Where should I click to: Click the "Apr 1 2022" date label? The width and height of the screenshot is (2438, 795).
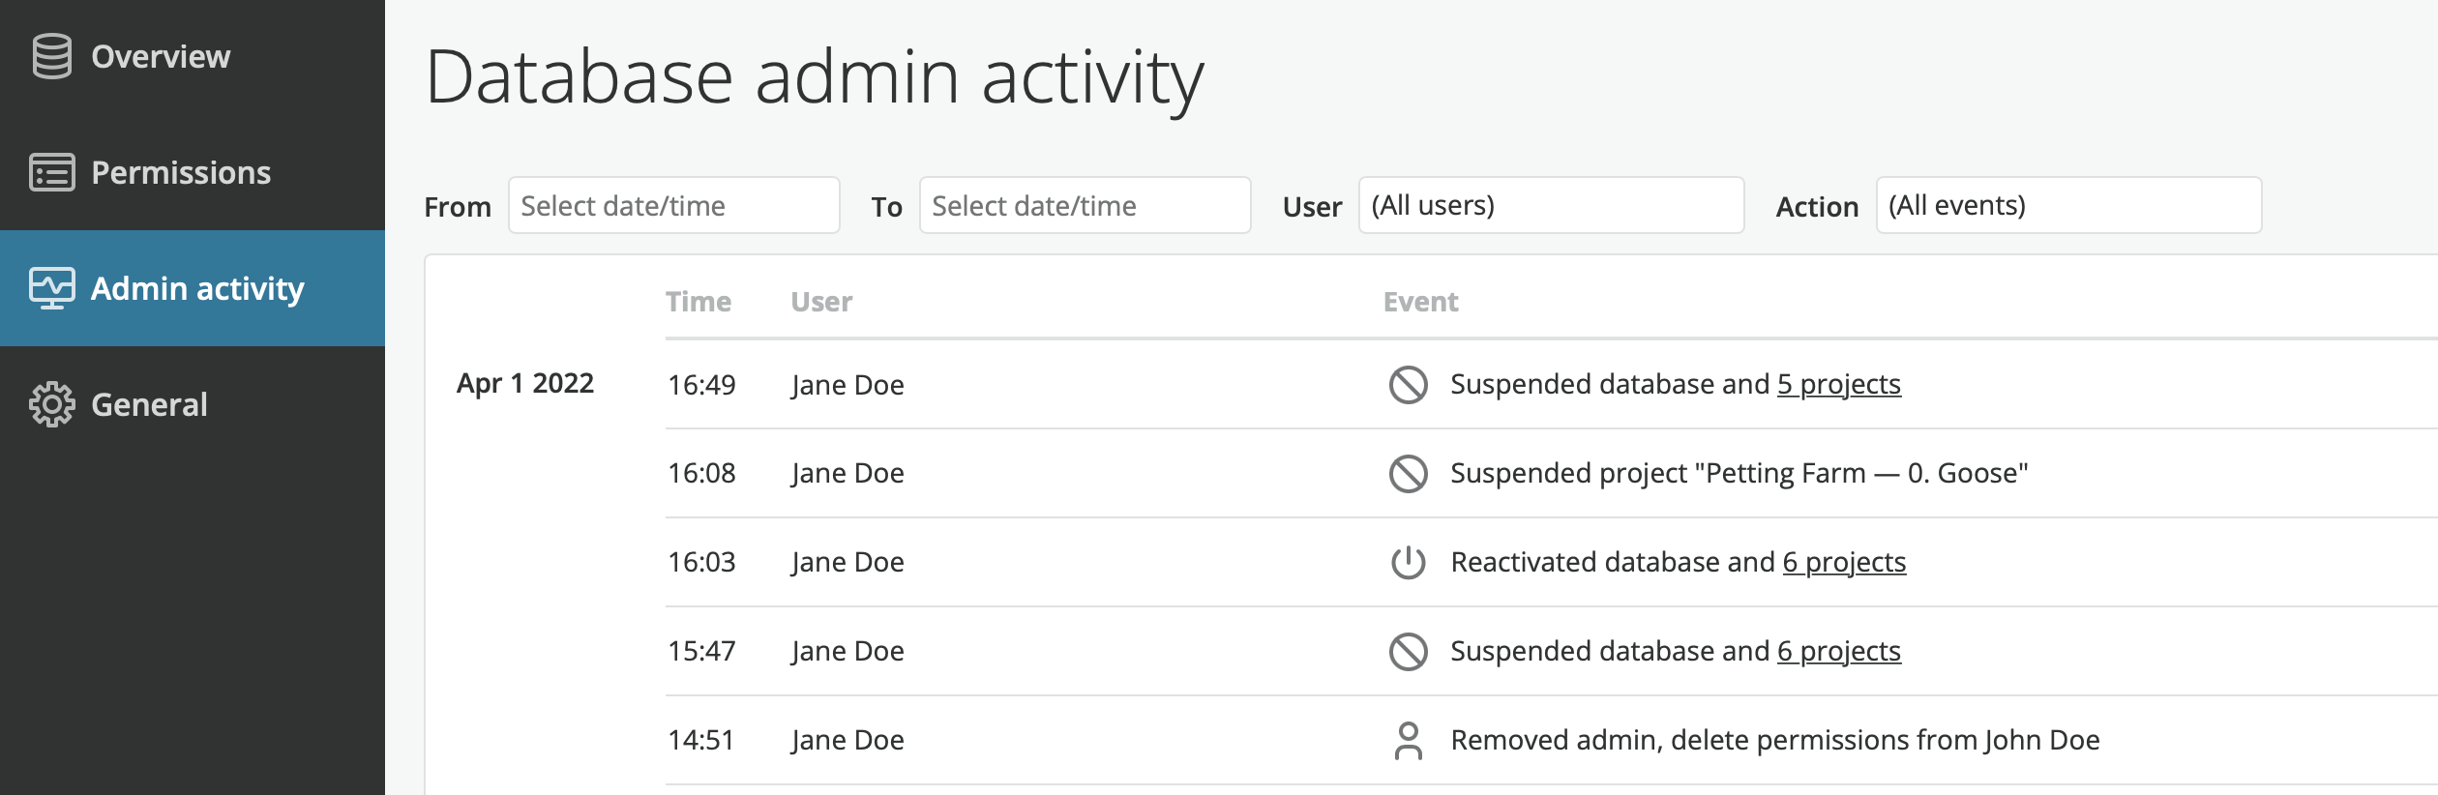click(525, 383)
